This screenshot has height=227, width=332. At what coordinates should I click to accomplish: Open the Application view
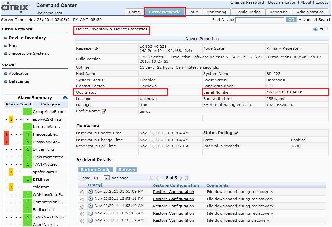(19, 73)
